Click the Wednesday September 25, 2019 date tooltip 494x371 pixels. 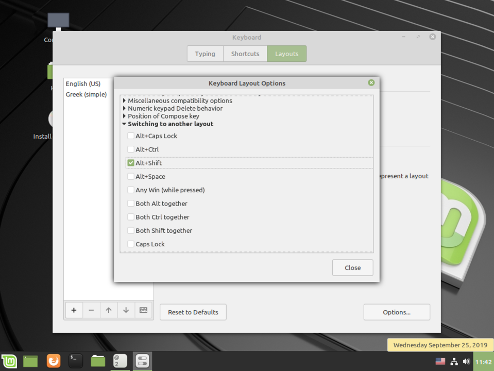[440, 345]
